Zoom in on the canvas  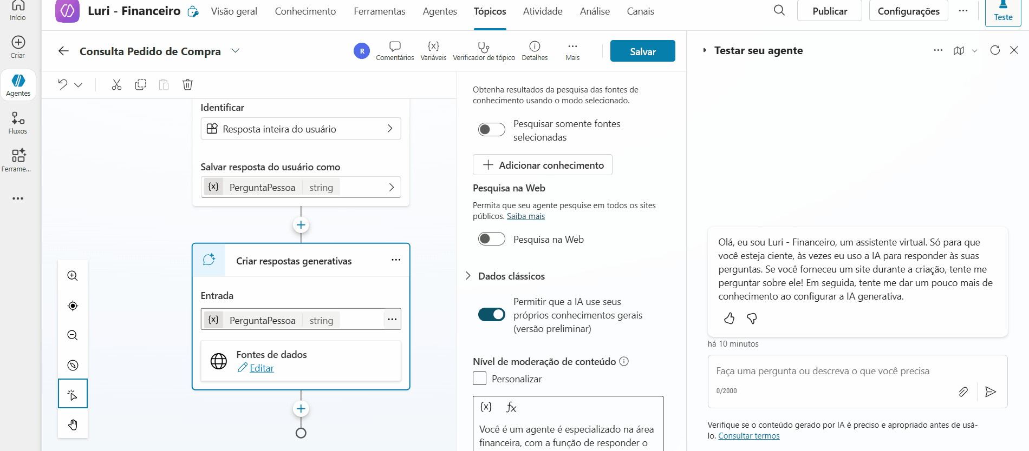point(73,276)
